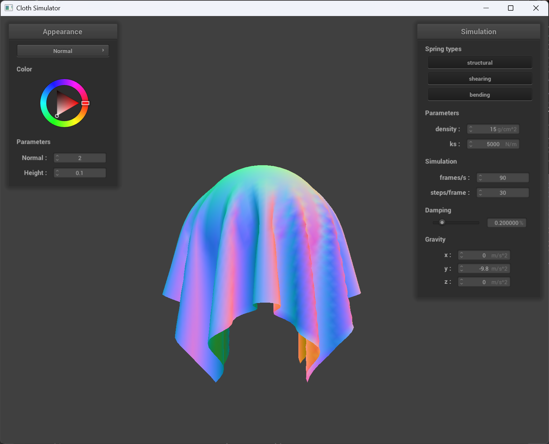Click the "Color" label in Appearance

pos(24,69)
